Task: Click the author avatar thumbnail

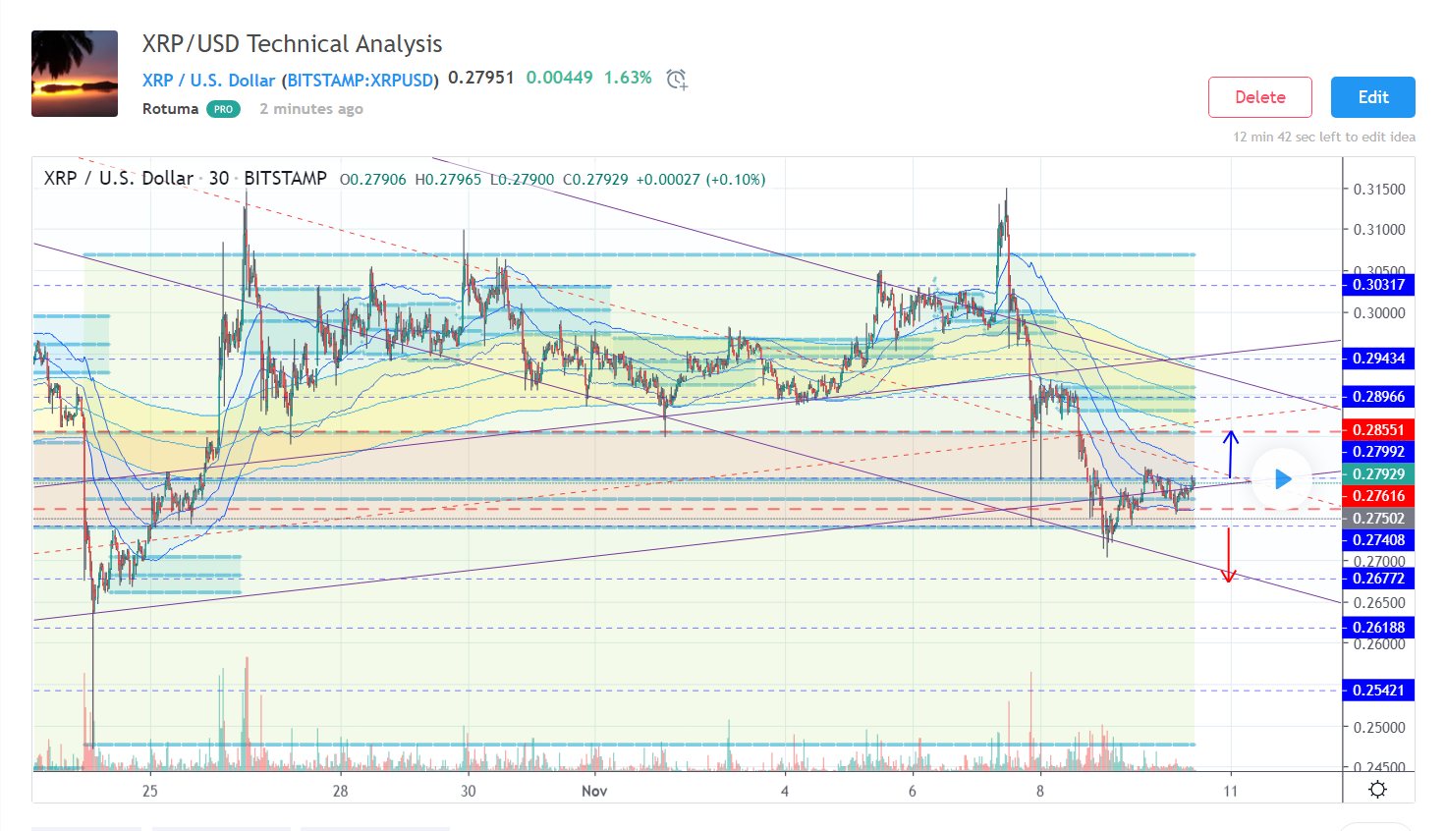Action: point(75,74)
